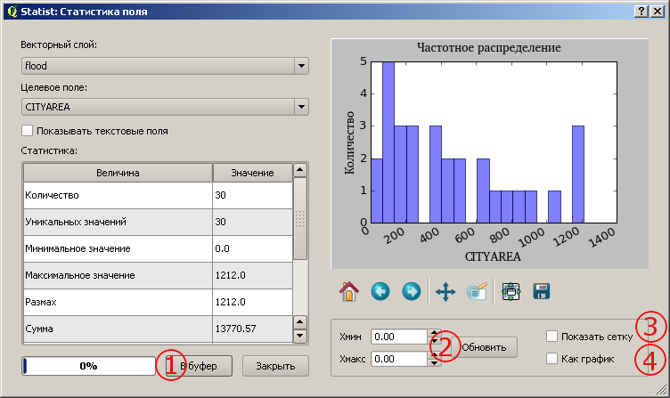Click the Закрыть button
This screenshot has width=670, height=398.
coord(275,366)
